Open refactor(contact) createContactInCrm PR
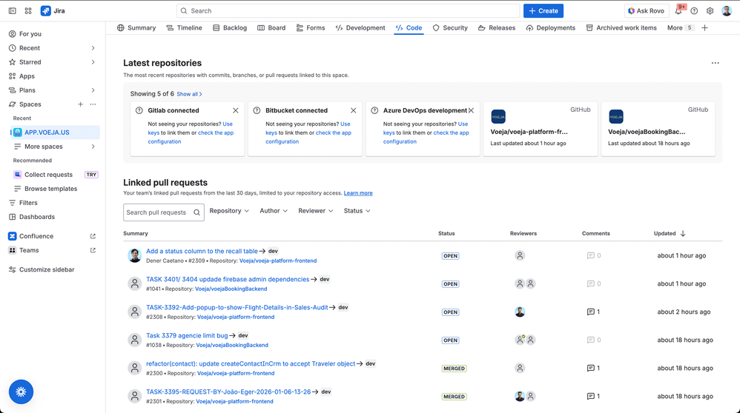 (x=251, y=364)
